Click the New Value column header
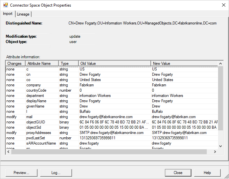Image resolution: width=229 pixels, height=179 pixels. [x=161, y=64]
